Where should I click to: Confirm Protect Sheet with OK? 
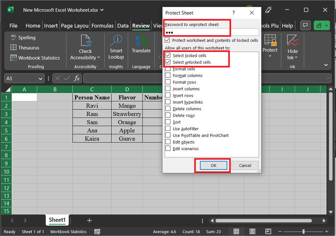(213, 165)
